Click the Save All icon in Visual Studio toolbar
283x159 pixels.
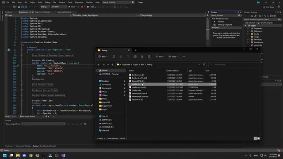[26, 7]
